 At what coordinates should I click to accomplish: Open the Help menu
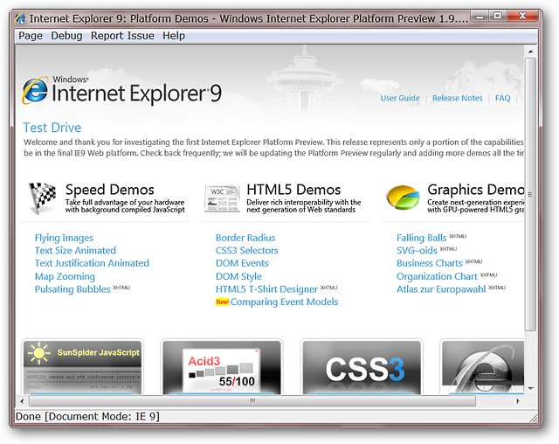[x=174, y=36]
